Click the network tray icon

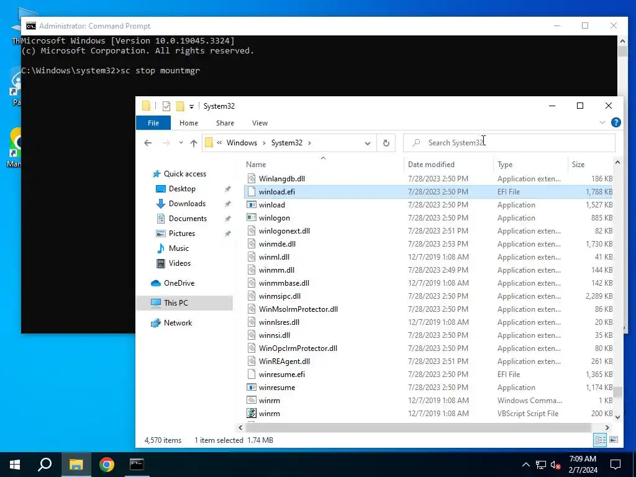541,465
